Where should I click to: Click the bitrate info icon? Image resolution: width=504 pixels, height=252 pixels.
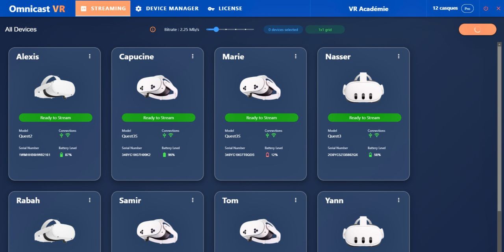pyautogui.click(x=153, y=29)
